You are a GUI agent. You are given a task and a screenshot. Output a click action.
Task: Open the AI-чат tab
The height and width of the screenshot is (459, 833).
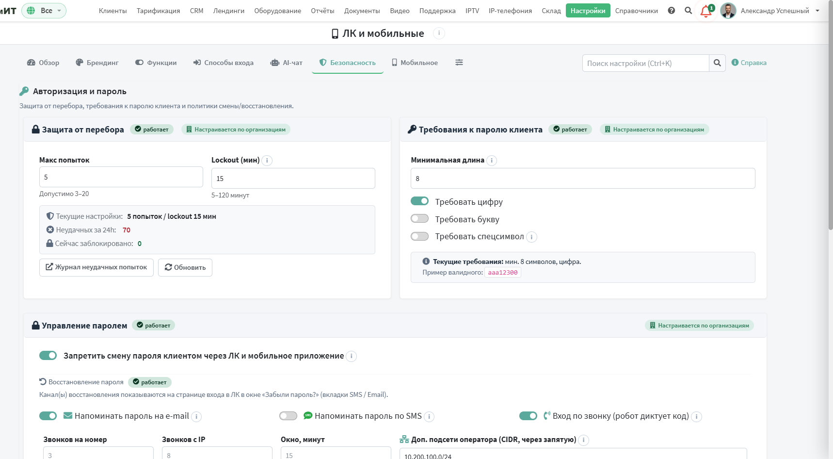click(x=287, y=63)
